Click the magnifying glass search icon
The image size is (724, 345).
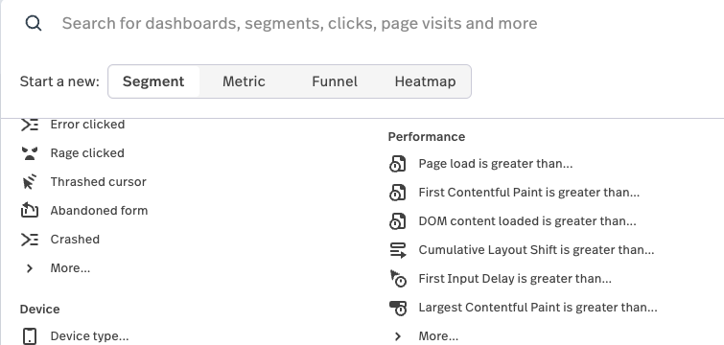34,23
